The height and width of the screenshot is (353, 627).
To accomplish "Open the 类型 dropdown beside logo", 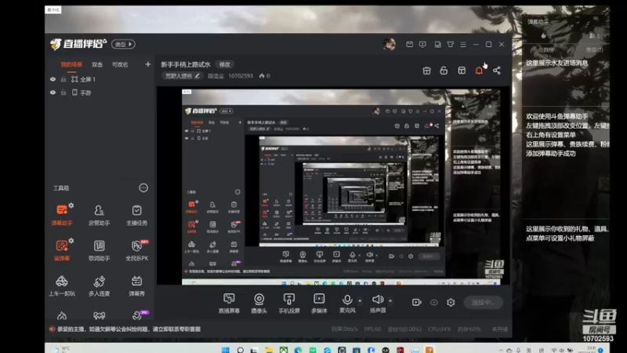I will tap(123, 45).
